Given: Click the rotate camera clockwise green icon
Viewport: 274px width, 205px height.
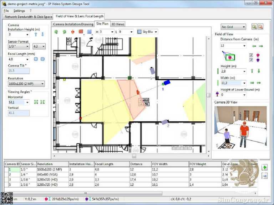Looking at the screenshot, I should 56,32.
